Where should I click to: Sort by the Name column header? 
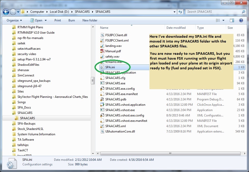coord(104,28)
